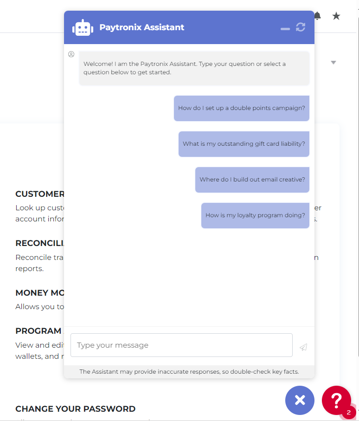The height and width of the screenshot is (421, 359).
Task: Close the chat with the blue X button
Action: click(x=300, y=400)
